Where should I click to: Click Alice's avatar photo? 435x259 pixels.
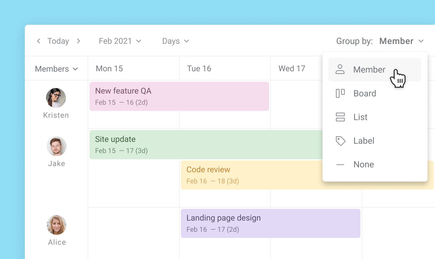pyautogui.click(x=57, y=225)
